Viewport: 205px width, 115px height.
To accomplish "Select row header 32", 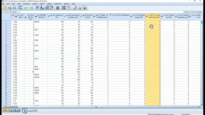I will (x=6, y=104).
